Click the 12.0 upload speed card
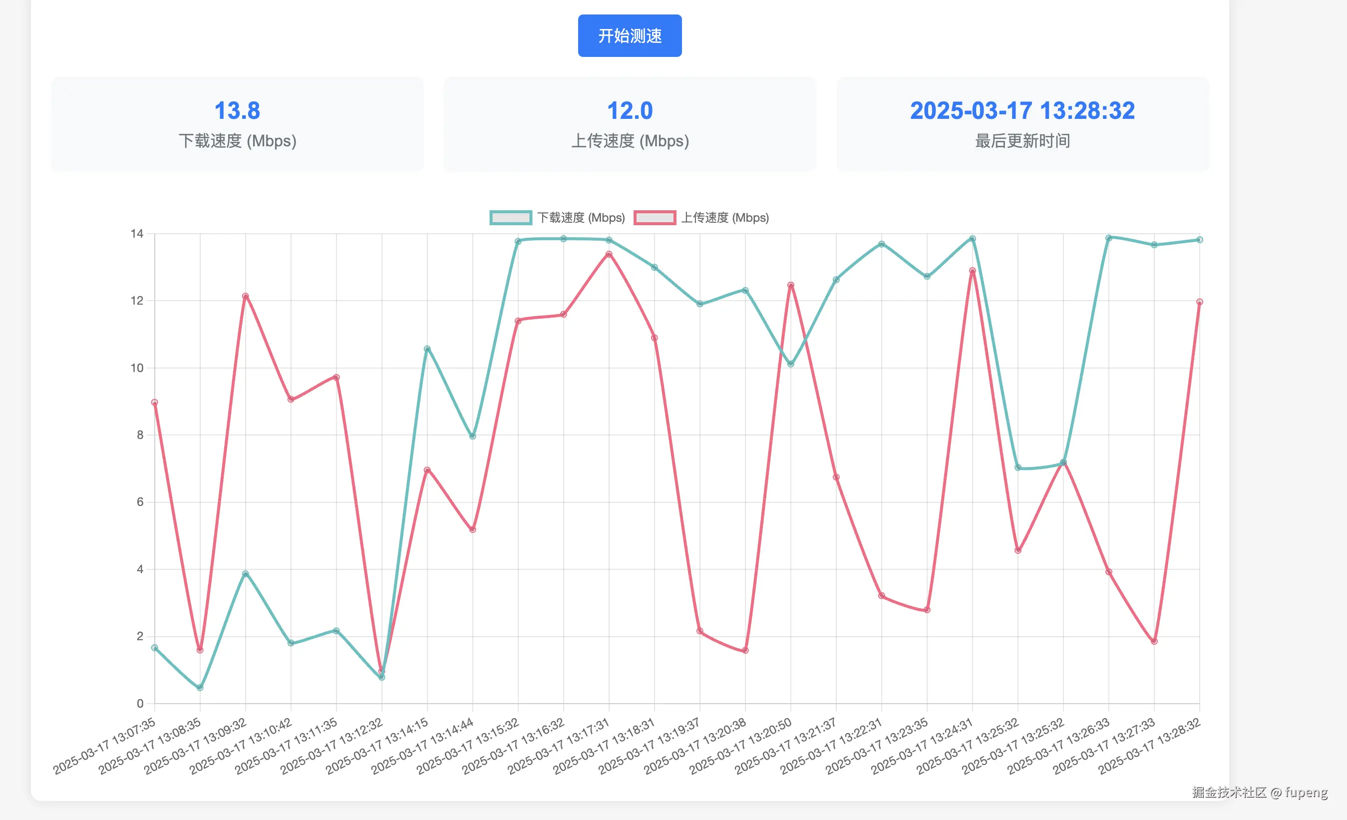 tap(629, 124)
